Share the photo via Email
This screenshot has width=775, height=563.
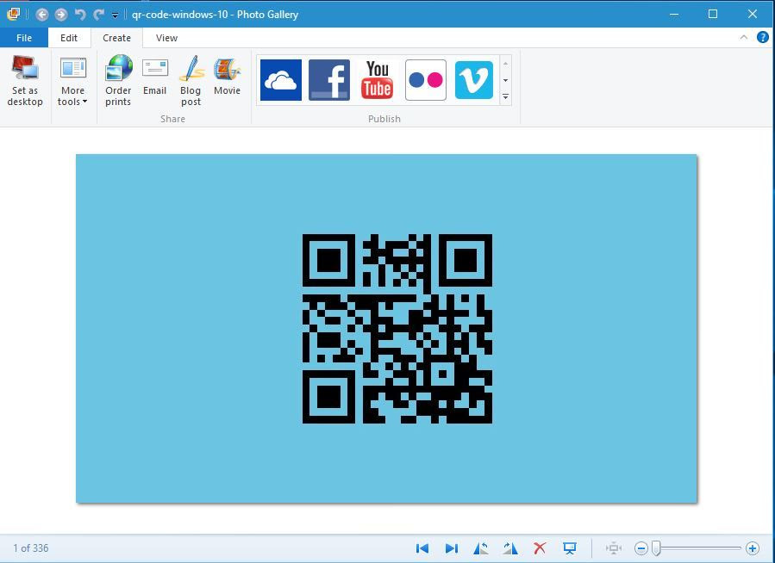154,76
